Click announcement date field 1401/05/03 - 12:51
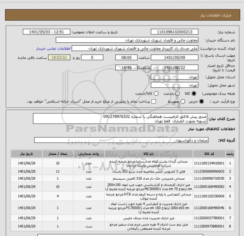This screenshot has height=236, width=244. [47, 32]
